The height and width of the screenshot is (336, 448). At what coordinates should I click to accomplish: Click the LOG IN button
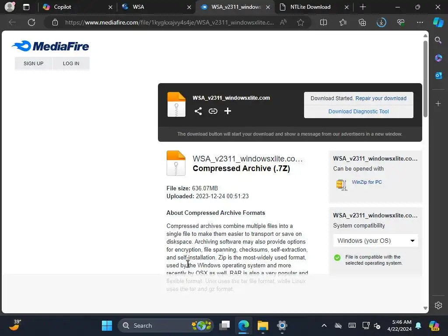point(71,63)
